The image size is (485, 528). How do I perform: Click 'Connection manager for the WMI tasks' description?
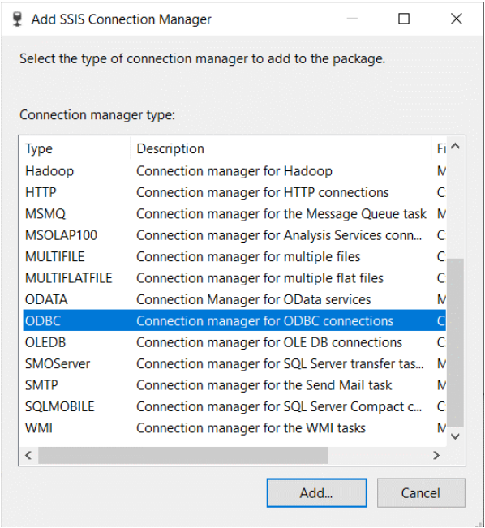coord(251,428)
